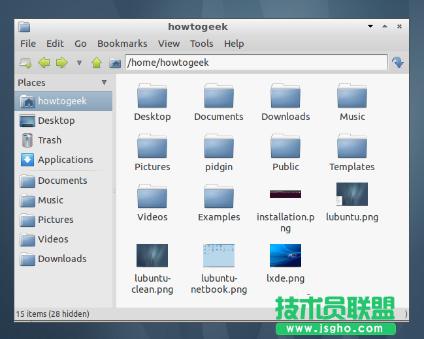Open the Tools menu
This screenshot has width=424, height=339.
(202, 44)
